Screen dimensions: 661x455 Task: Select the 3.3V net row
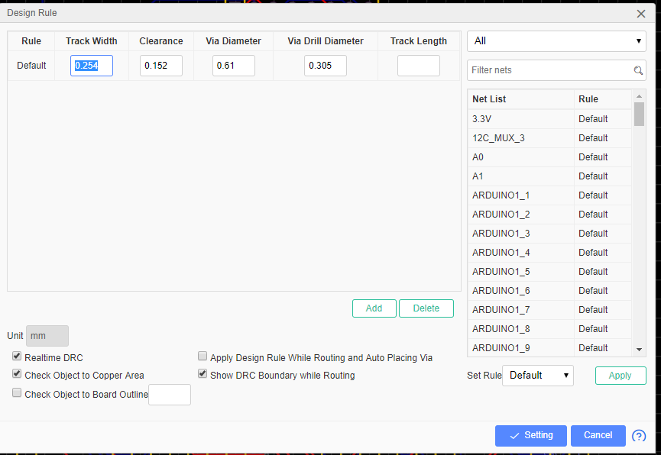549,119
